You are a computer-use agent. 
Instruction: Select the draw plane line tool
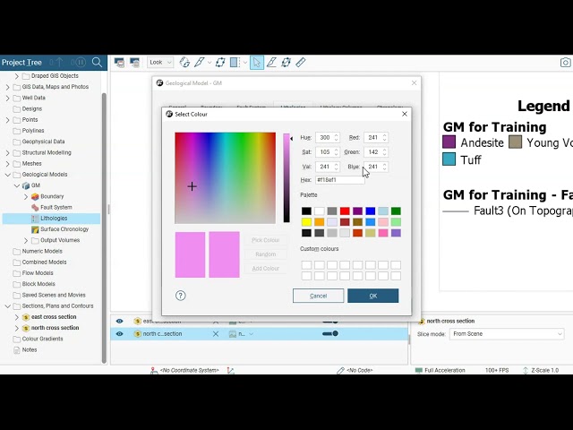(x=271, y=63)
